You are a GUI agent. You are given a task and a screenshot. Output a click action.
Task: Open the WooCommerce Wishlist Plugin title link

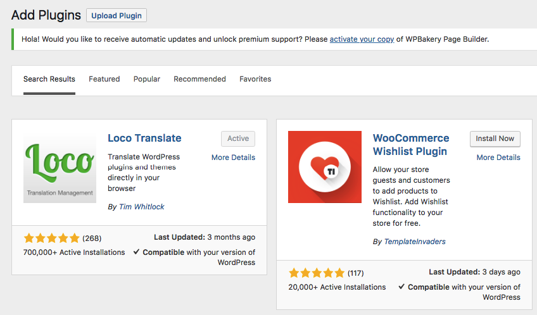tap(411, 145)
